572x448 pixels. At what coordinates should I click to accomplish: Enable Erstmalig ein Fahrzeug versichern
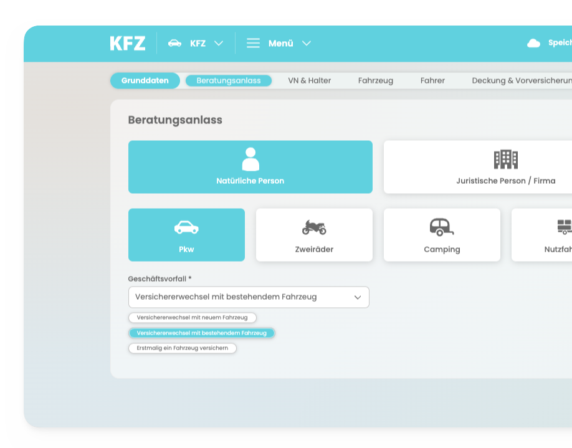[x=182, y=348]
